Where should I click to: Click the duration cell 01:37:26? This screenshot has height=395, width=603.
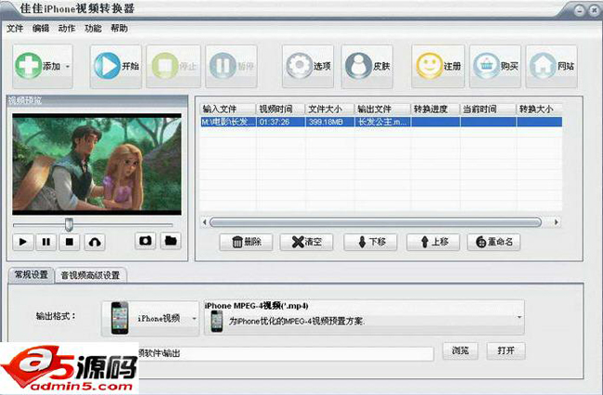281,122
